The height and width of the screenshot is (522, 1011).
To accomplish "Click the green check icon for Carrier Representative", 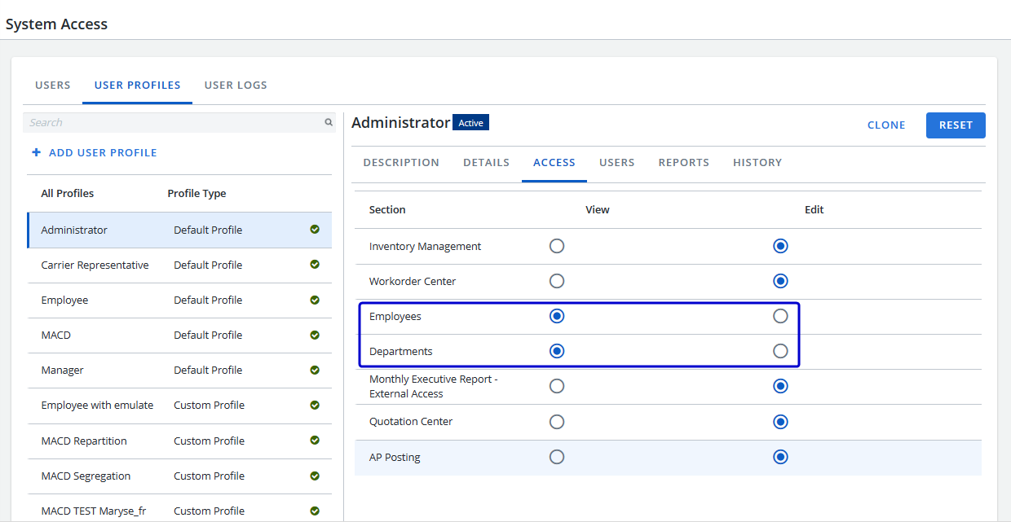I will (315, 265).
